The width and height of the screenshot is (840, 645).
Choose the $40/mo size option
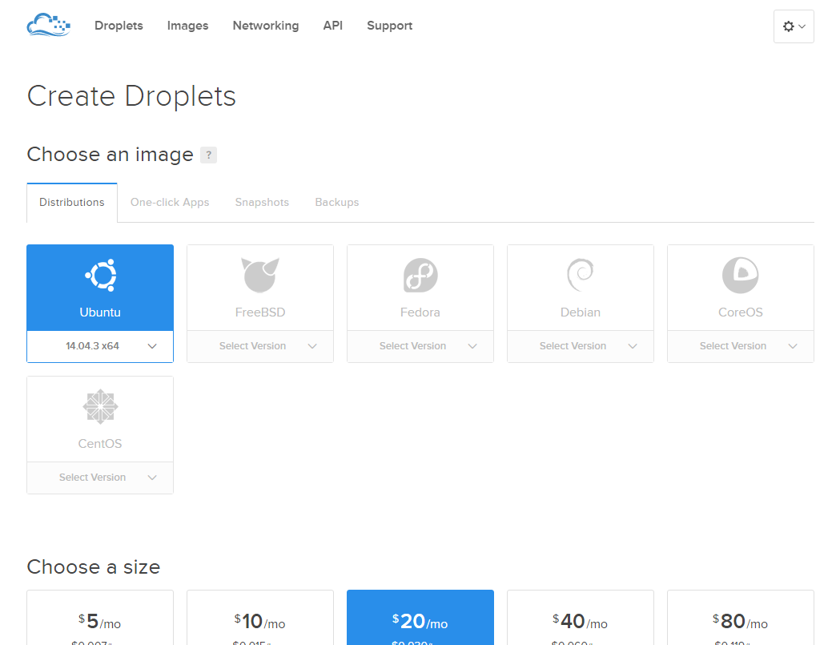(581, 621)
